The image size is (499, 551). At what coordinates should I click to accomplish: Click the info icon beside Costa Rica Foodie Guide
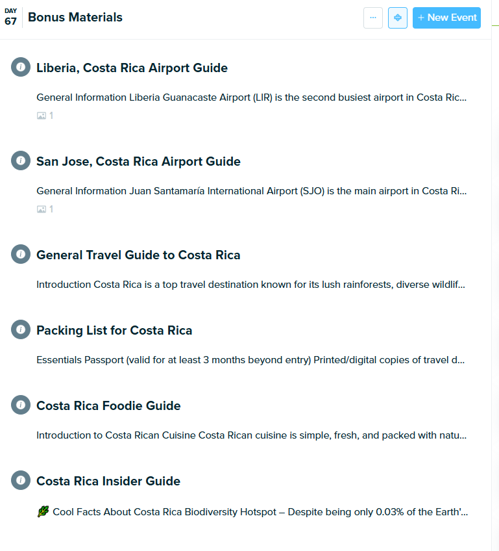(x=20, y=404)
